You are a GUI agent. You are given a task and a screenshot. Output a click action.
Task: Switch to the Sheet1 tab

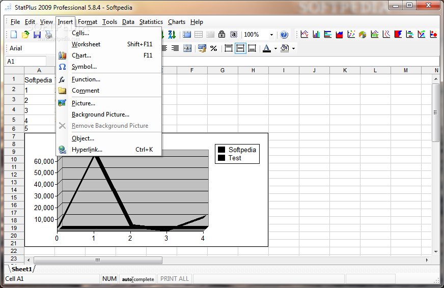pos(22,269)
